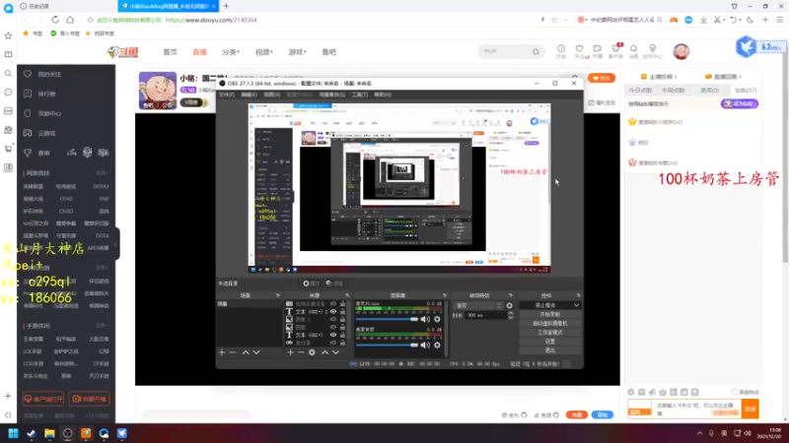Open user avatar in Douyu header
789x443 pixels.
[x=681, y=51]
